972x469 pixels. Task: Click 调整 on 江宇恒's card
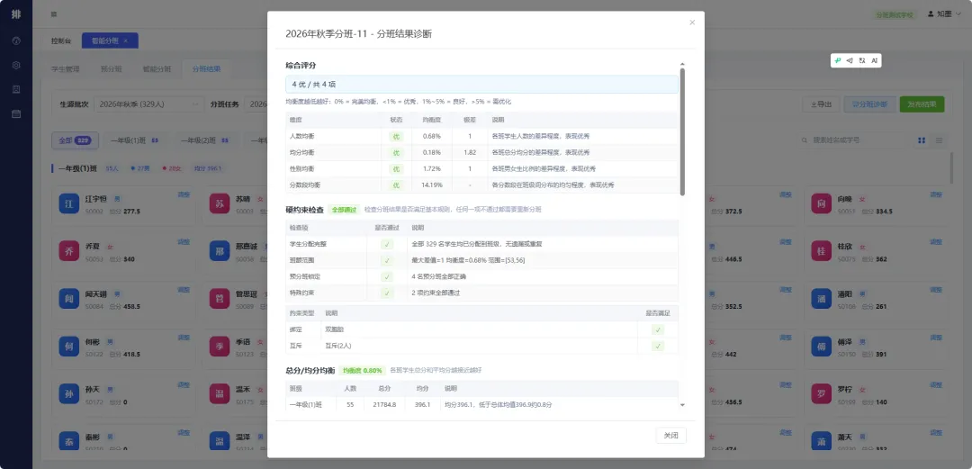point(184,194)
